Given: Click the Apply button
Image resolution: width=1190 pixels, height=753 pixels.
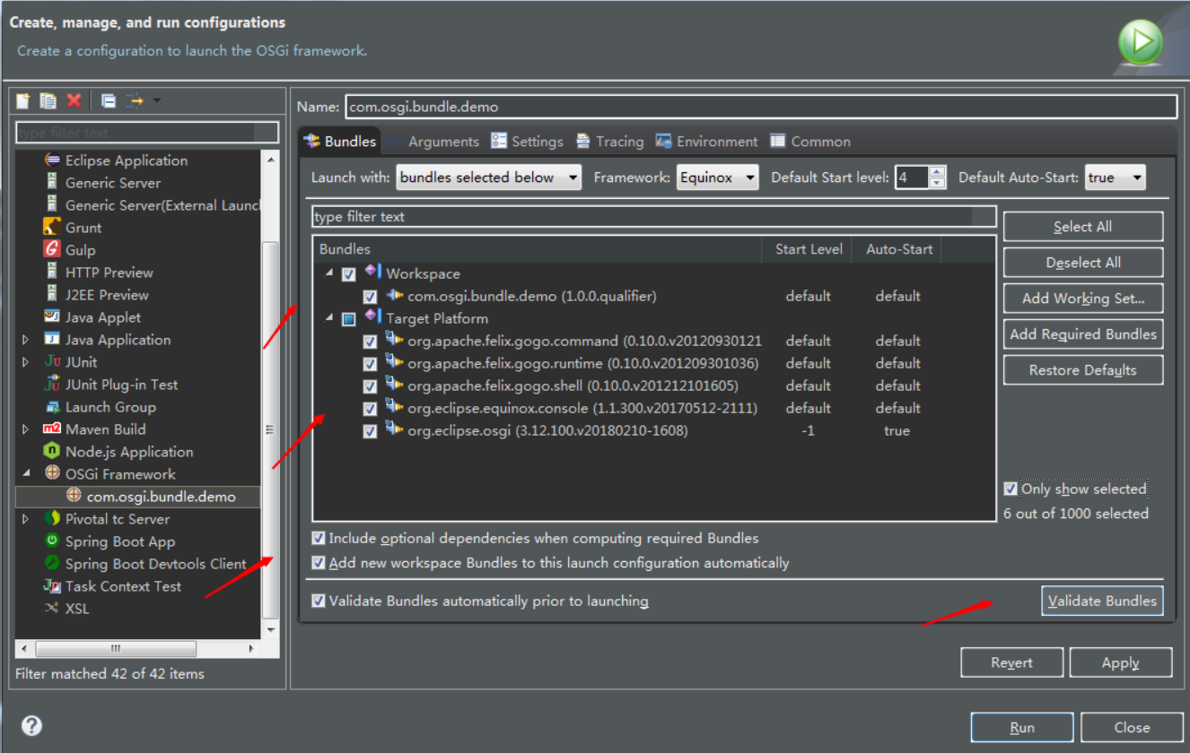Looking at the screenshot, I should (x=1121, y=662).
